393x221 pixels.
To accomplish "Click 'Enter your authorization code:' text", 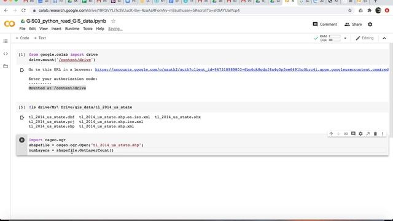I will click(x=63, y=79).
